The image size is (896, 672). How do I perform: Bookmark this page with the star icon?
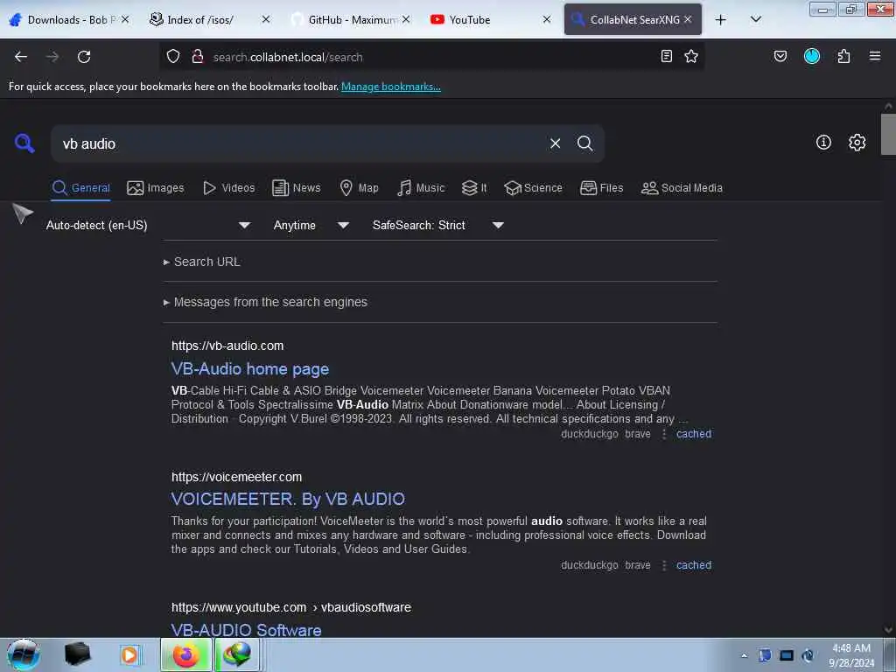(x=691, y=56)
